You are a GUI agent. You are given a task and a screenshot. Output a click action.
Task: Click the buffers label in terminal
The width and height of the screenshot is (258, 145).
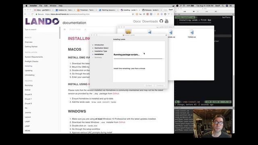tap(227, 17)
